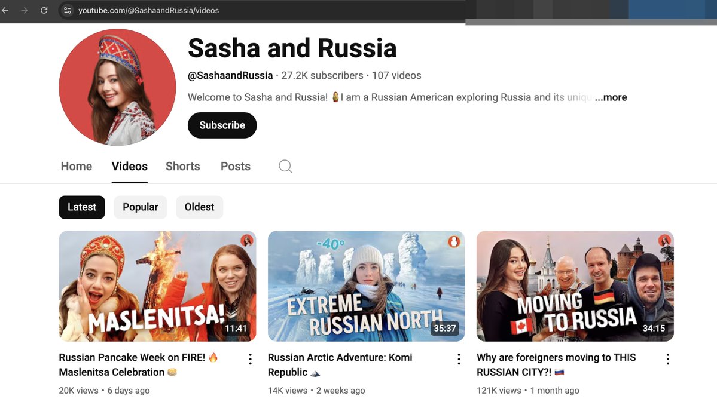Select the Popular filter chip

coord(141,207)
